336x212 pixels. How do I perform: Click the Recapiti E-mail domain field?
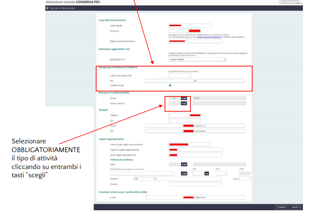coord(221,126)
